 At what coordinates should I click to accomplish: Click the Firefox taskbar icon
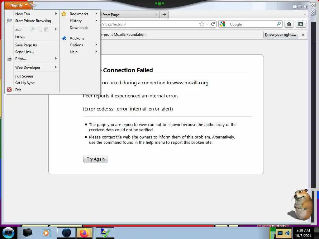pos(84,233)
